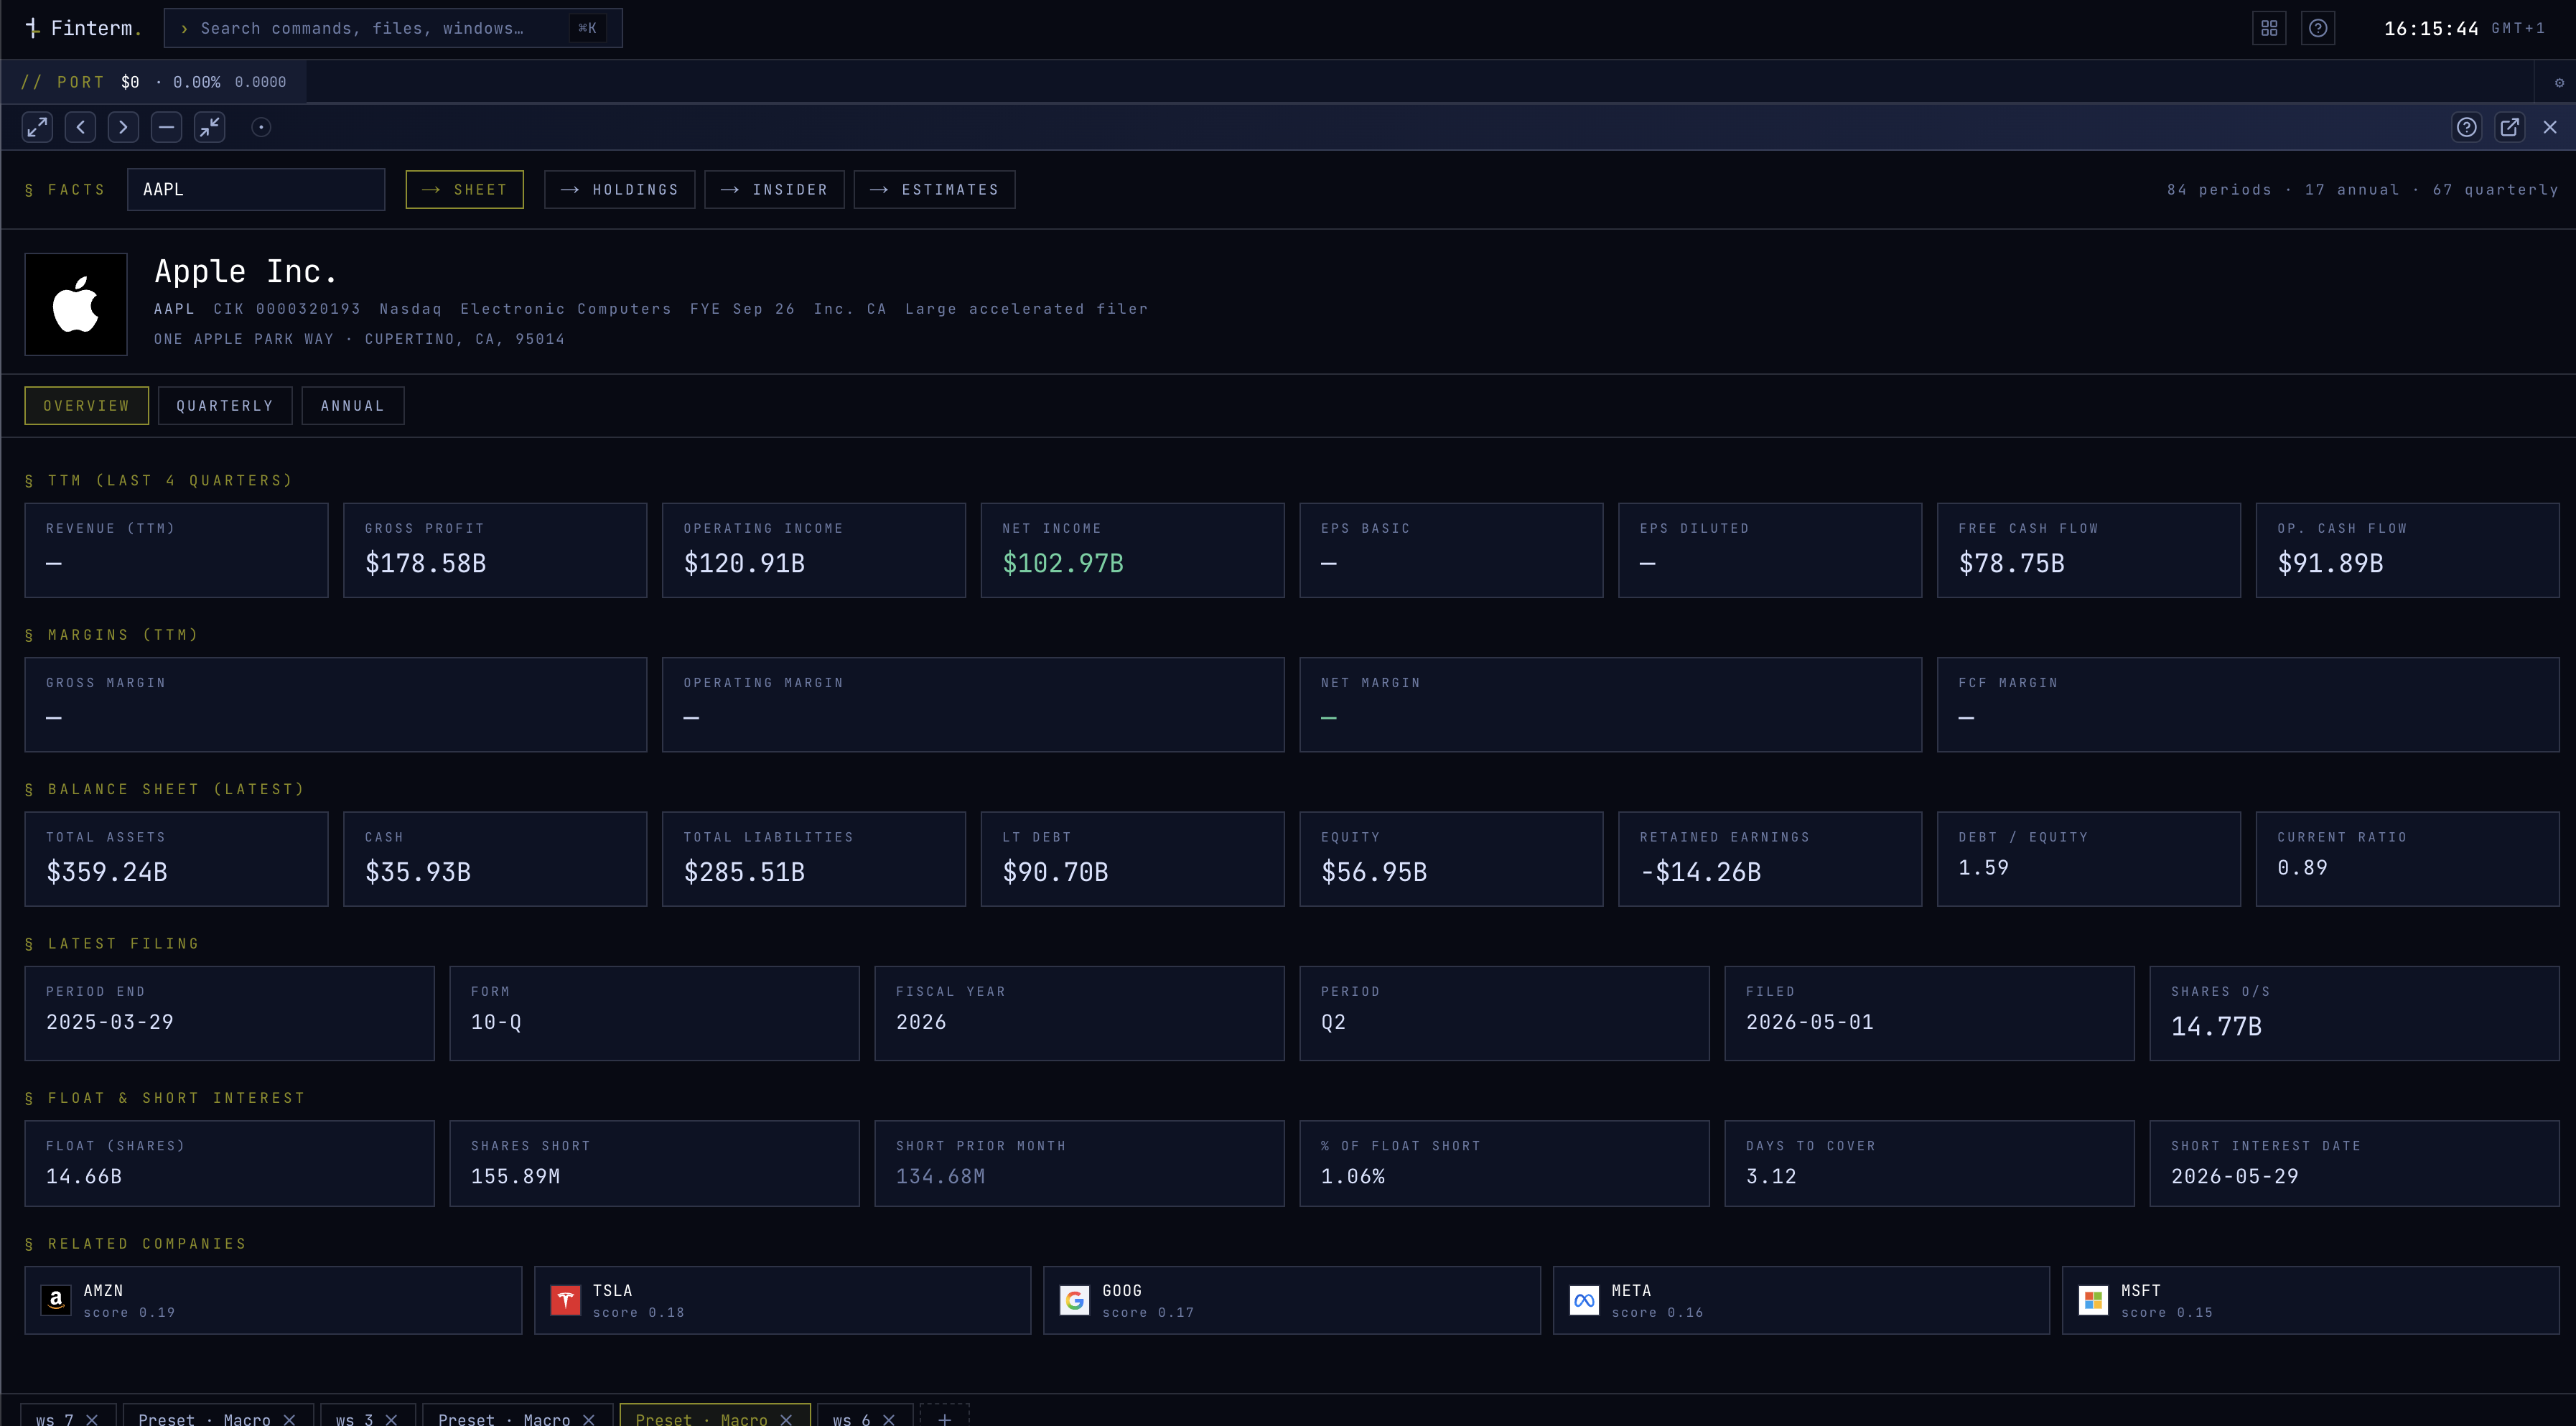Go forward with the right chevron button
Image resolution: width=2576 pixels, height=1426 pixels.
123,127
